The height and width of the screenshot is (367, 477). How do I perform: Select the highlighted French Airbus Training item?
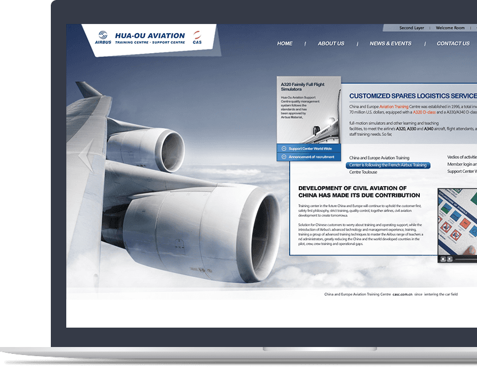pyautogui.click(x=388, y=165)
